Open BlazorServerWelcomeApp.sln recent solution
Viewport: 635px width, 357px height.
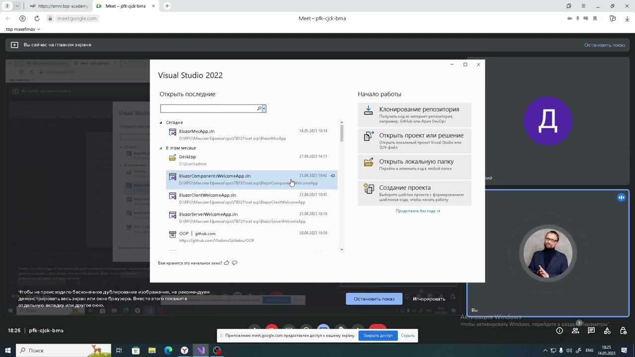coord(252,218)
